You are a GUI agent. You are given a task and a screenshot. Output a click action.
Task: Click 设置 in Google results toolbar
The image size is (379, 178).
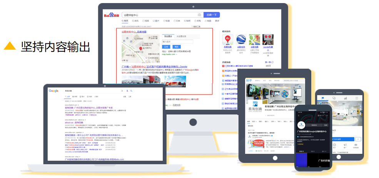click(x=125, y=97)
